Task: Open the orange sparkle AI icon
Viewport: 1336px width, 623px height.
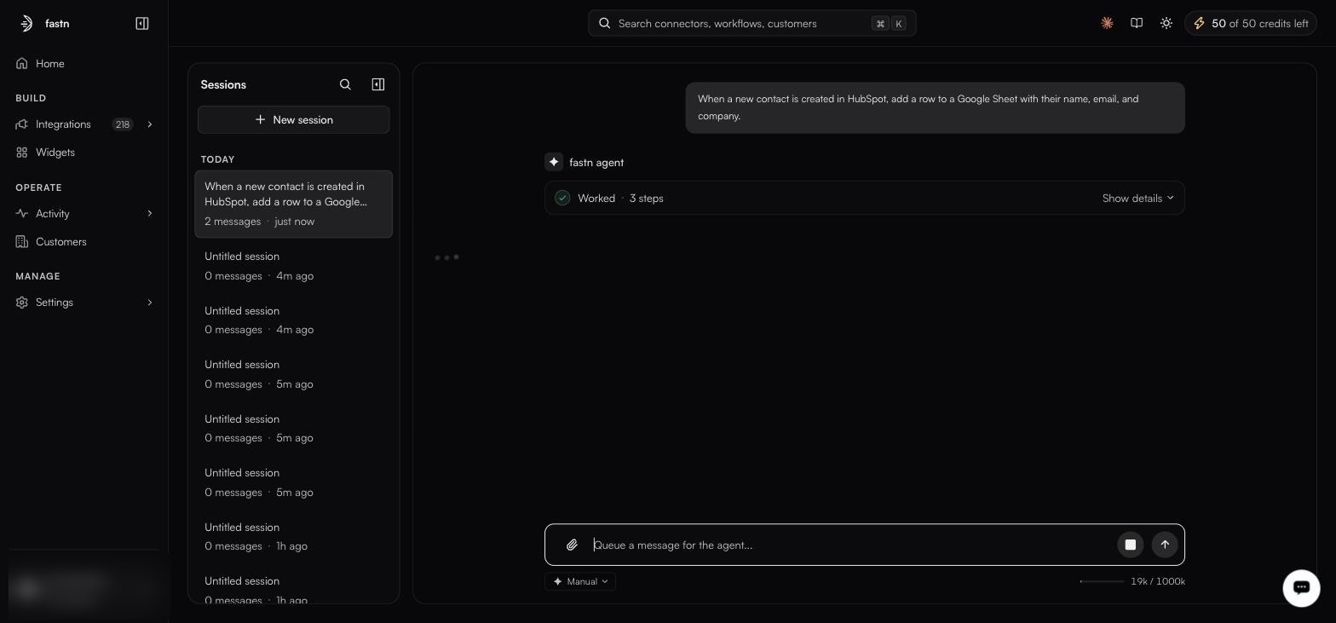Action: (1107, 24)
